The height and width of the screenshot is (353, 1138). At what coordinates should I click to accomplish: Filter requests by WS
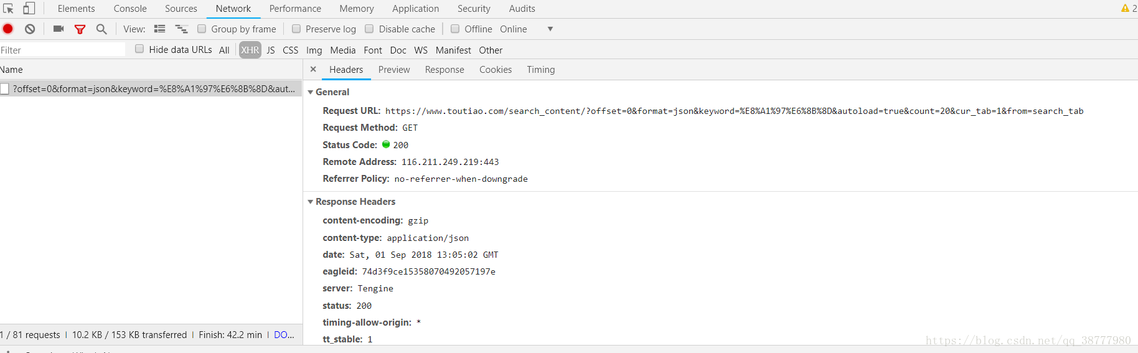(x=421, y=50)
